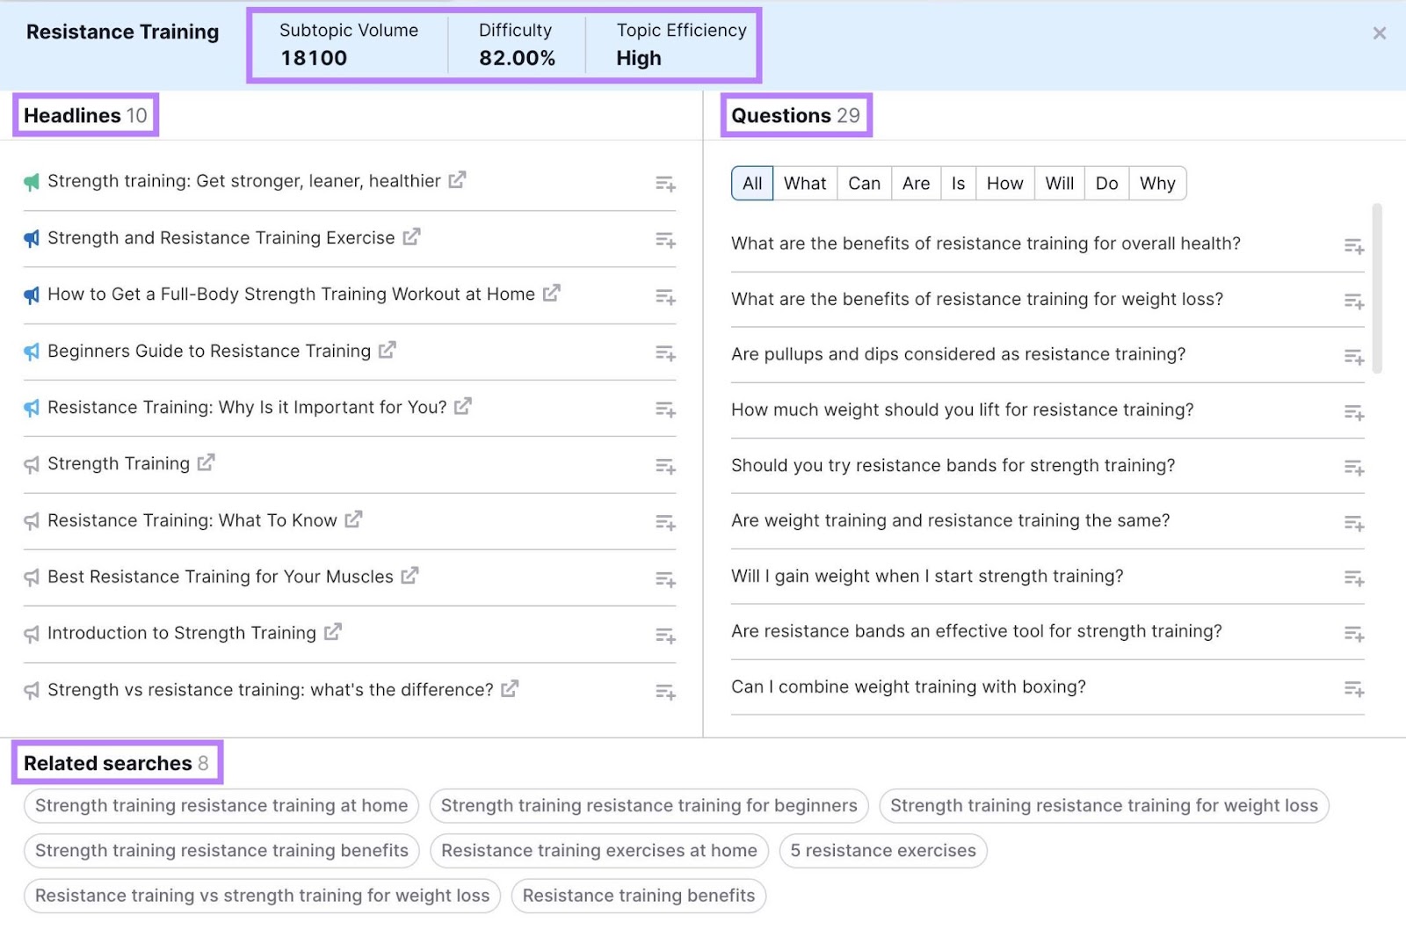This screenshot has width=1406, height=930.
Task: Select 'Resistance training exercises at home' suggestion
Action: coord(598,850)
